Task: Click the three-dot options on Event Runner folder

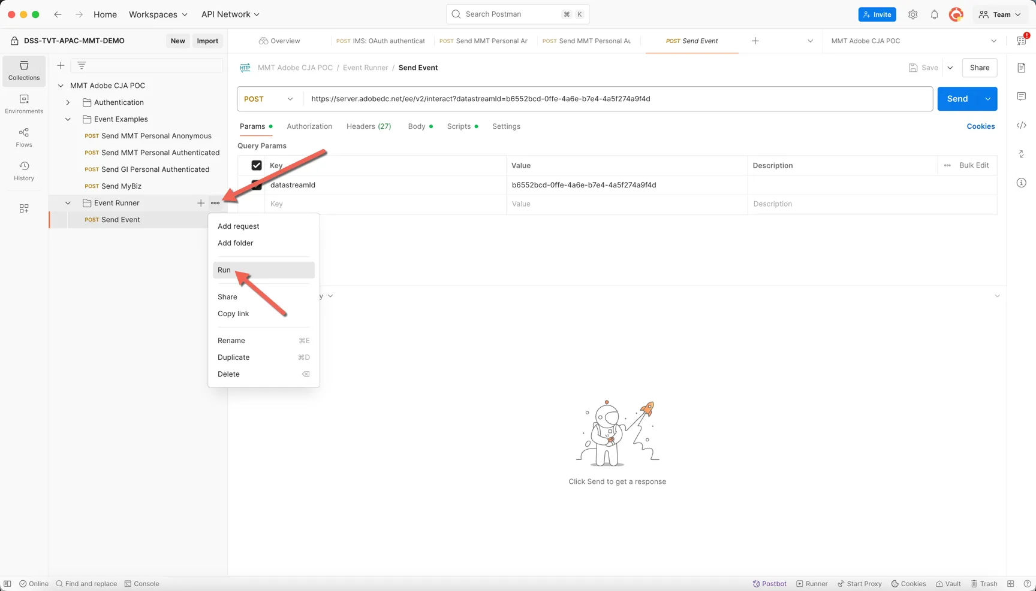Action: click(x=215, y=203)
